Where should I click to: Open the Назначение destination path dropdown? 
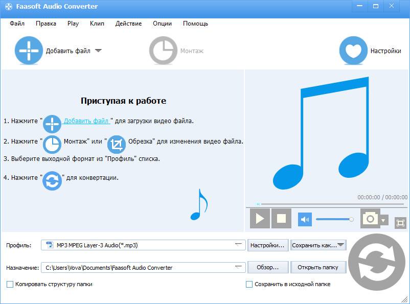coord(238,267)
